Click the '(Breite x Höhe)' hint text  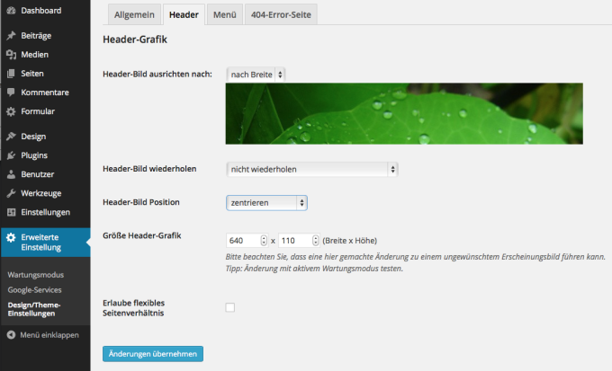coord(350,241)
